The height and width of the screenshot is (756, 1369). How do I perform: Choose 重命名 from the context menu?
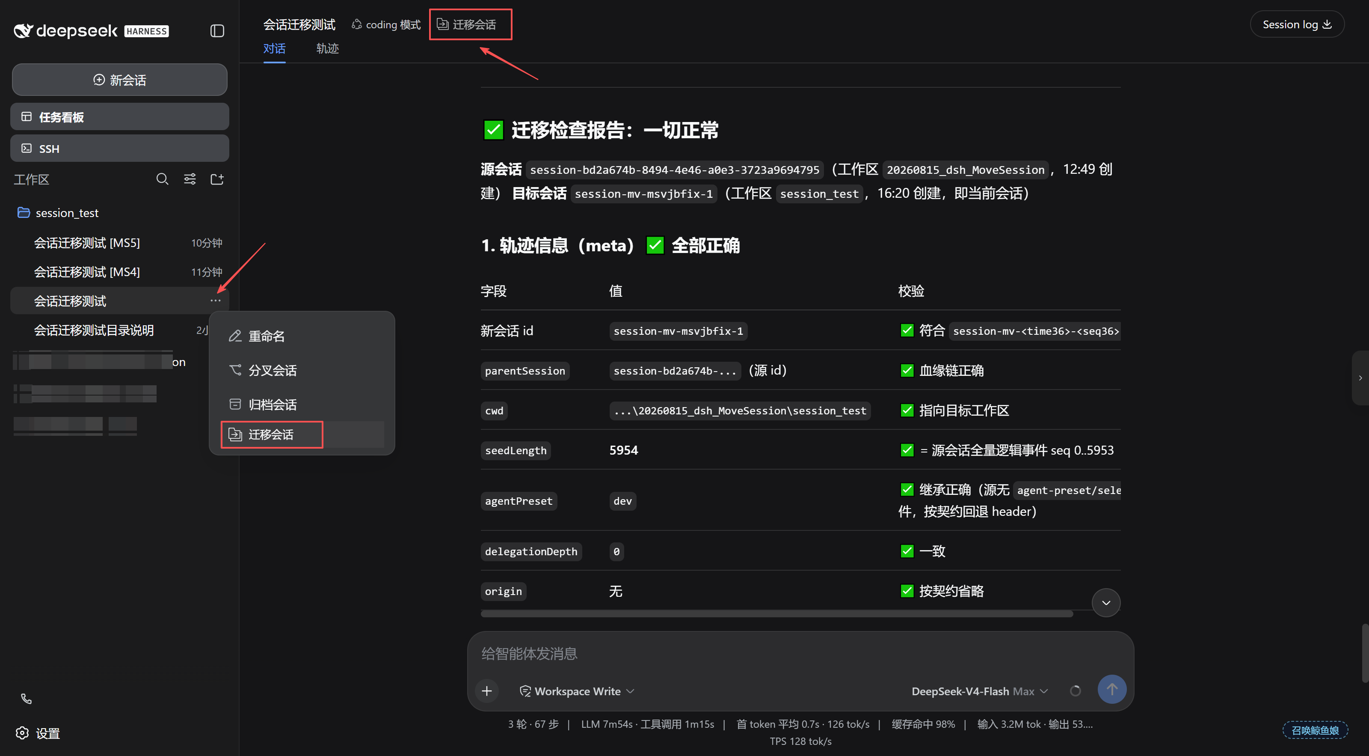(x=302, y=336)
